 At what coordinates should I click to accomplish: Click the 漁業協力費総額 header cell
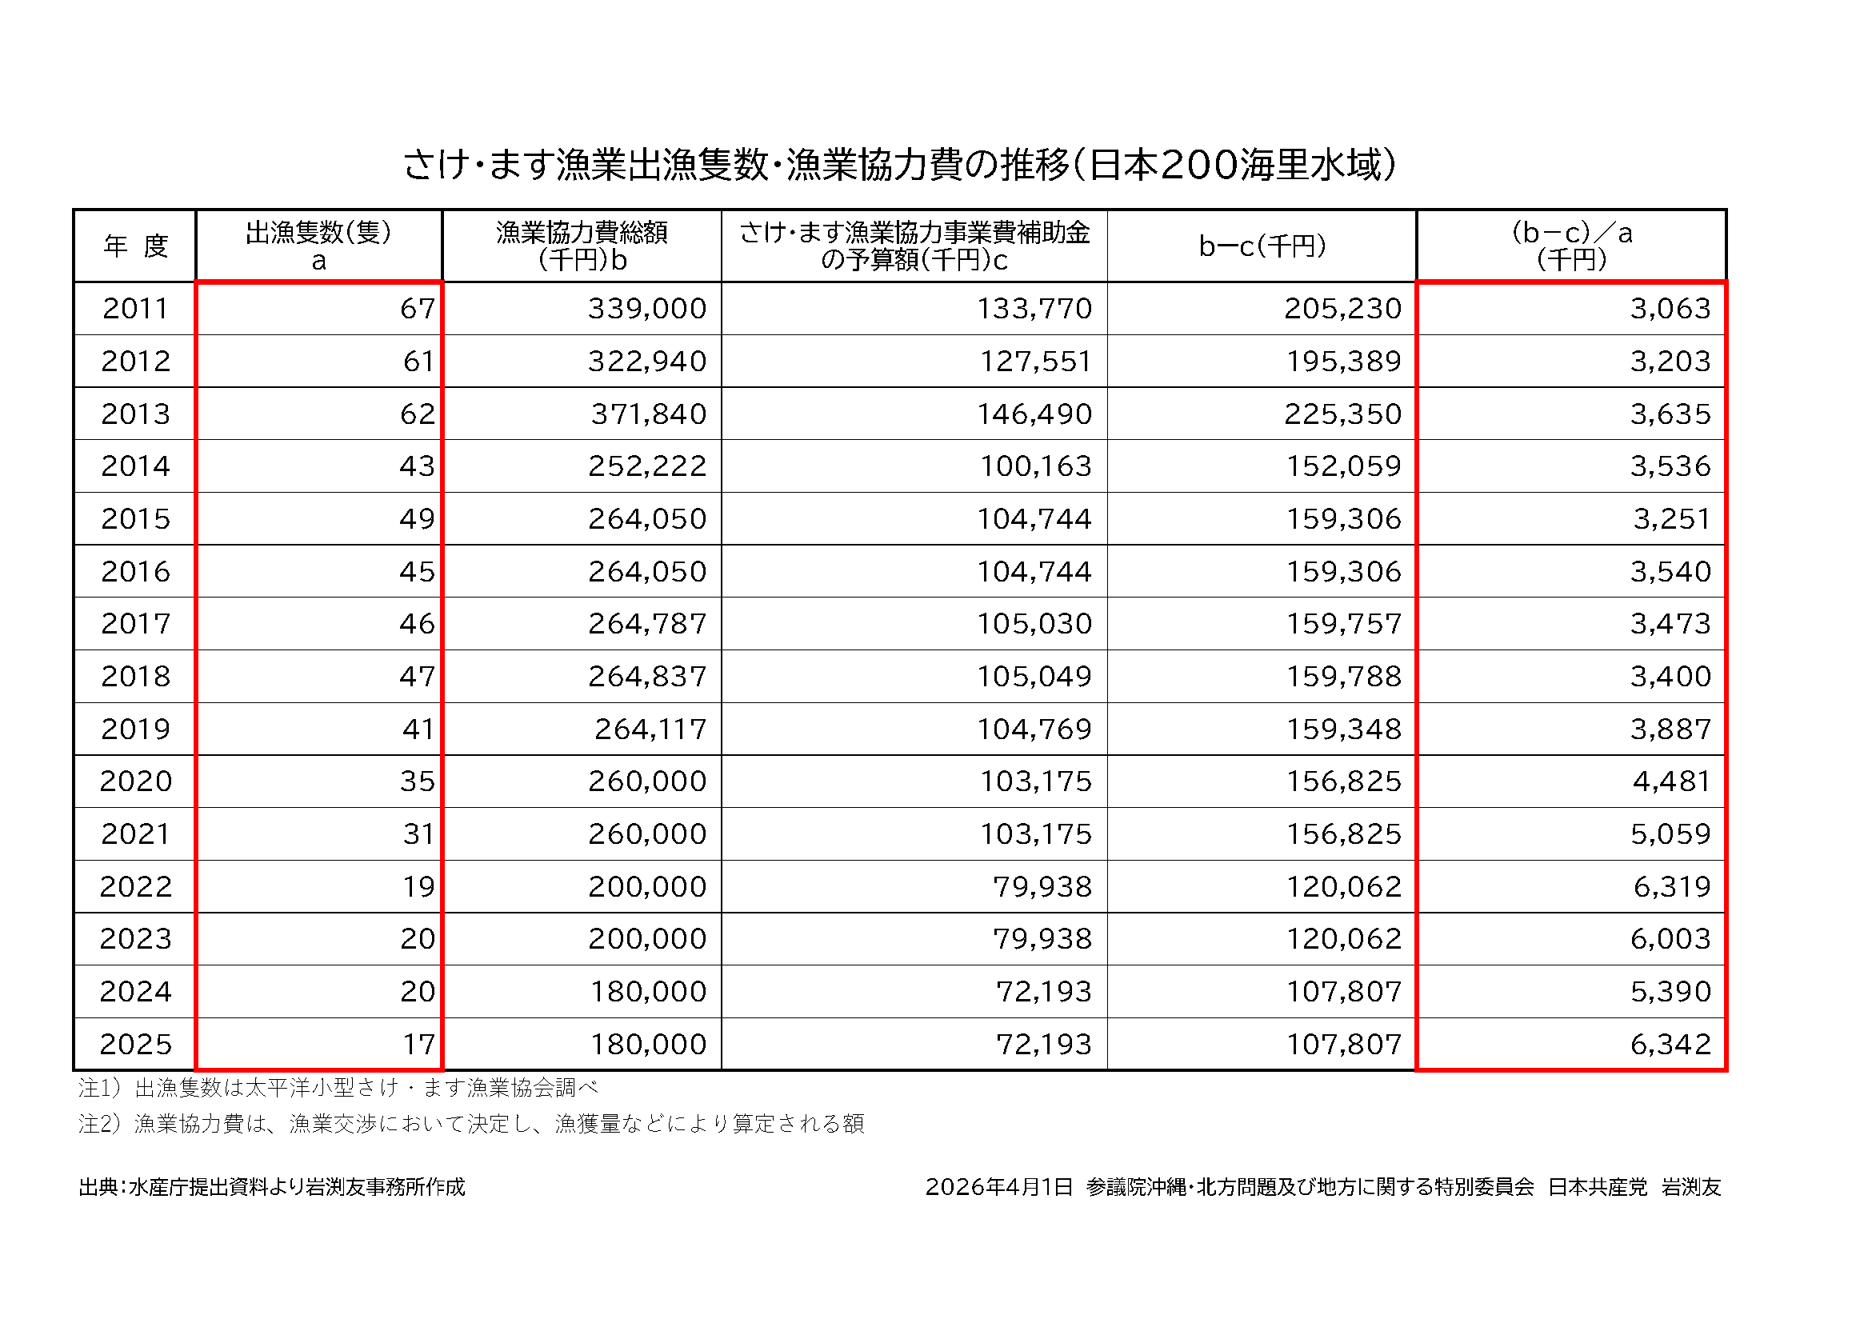582,246
